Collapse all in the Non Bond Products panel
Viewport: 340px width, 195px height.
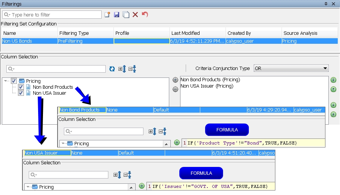click(x=163, y=131)
